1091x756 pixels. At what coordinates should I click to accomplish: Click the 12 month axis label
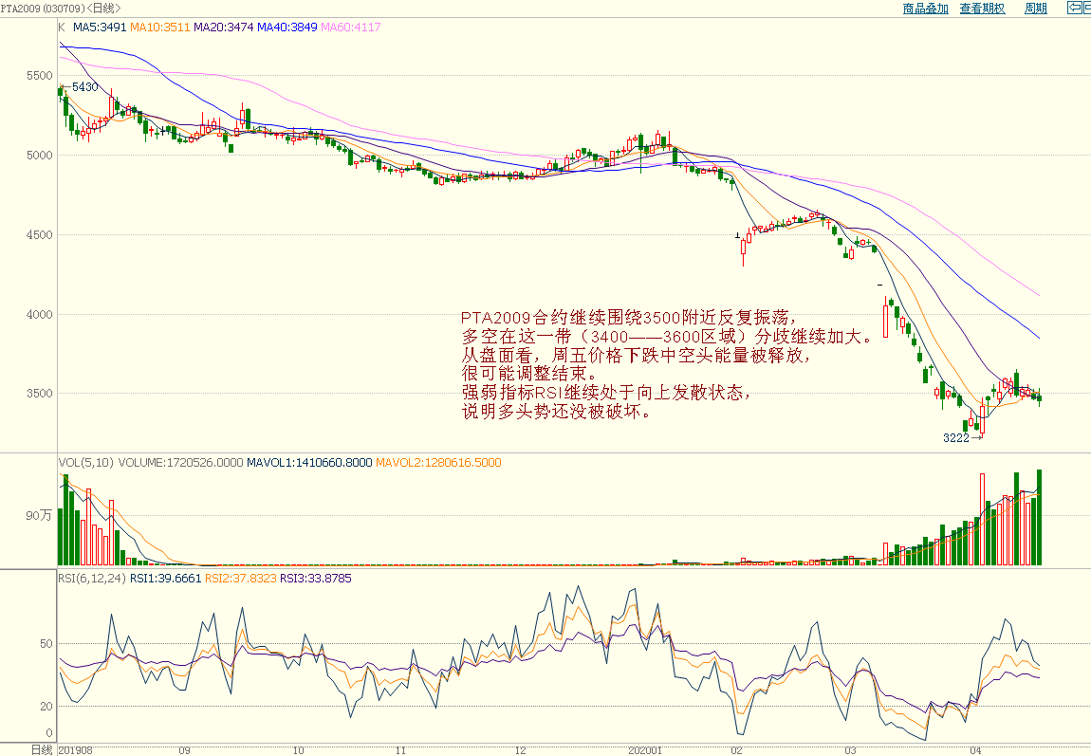point(521,750)
